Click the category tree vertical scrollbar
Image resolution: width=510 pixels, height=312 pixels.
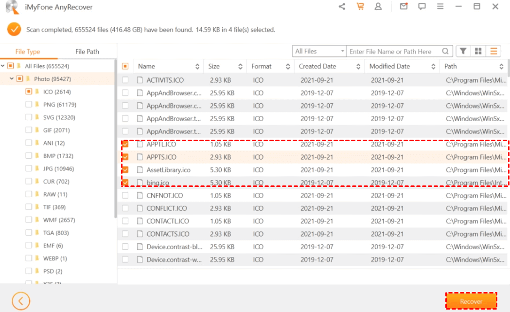pos(115,139)
